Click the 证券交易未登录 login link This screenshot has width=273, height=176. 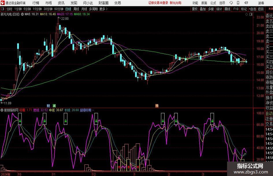pyautogui.click(x=158, y=3)
